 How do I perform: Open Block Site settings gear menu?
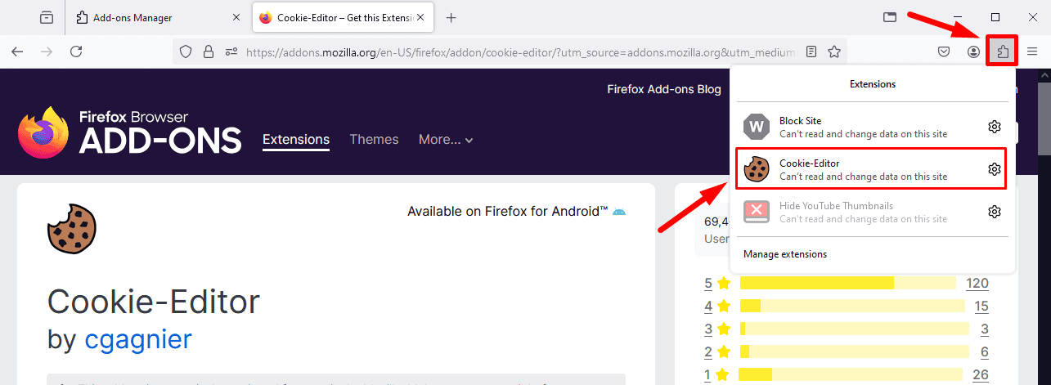[x=994, y=127]
